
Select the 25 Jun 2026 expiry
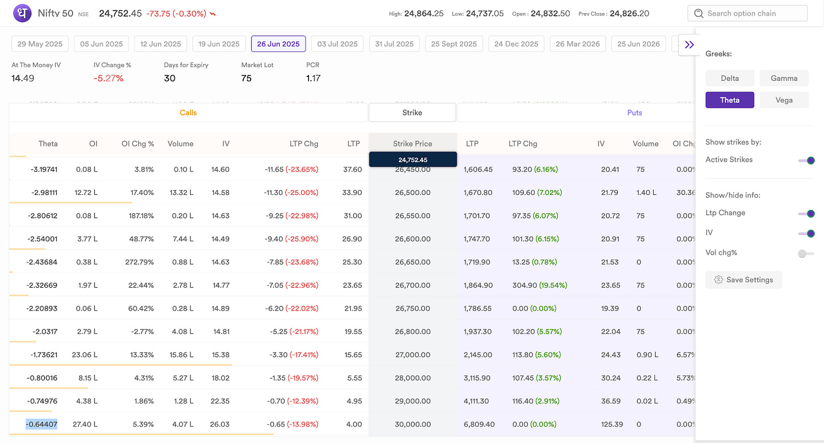point(638,44)
